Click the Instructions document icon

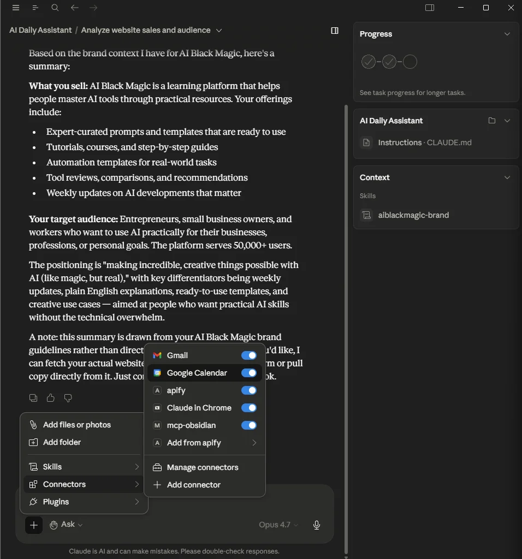point(366,142)
